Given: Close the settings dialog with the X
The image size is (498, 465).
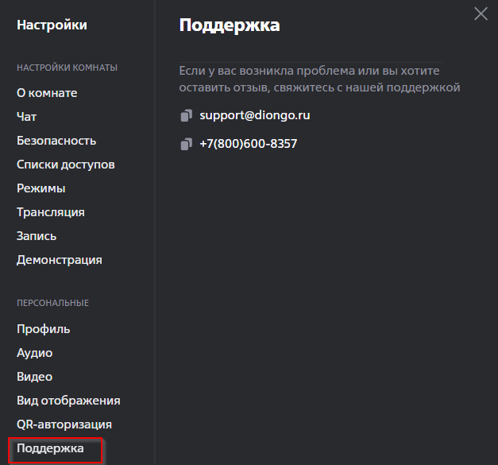Looking at the screenshot, I should (x=481, y=13).
